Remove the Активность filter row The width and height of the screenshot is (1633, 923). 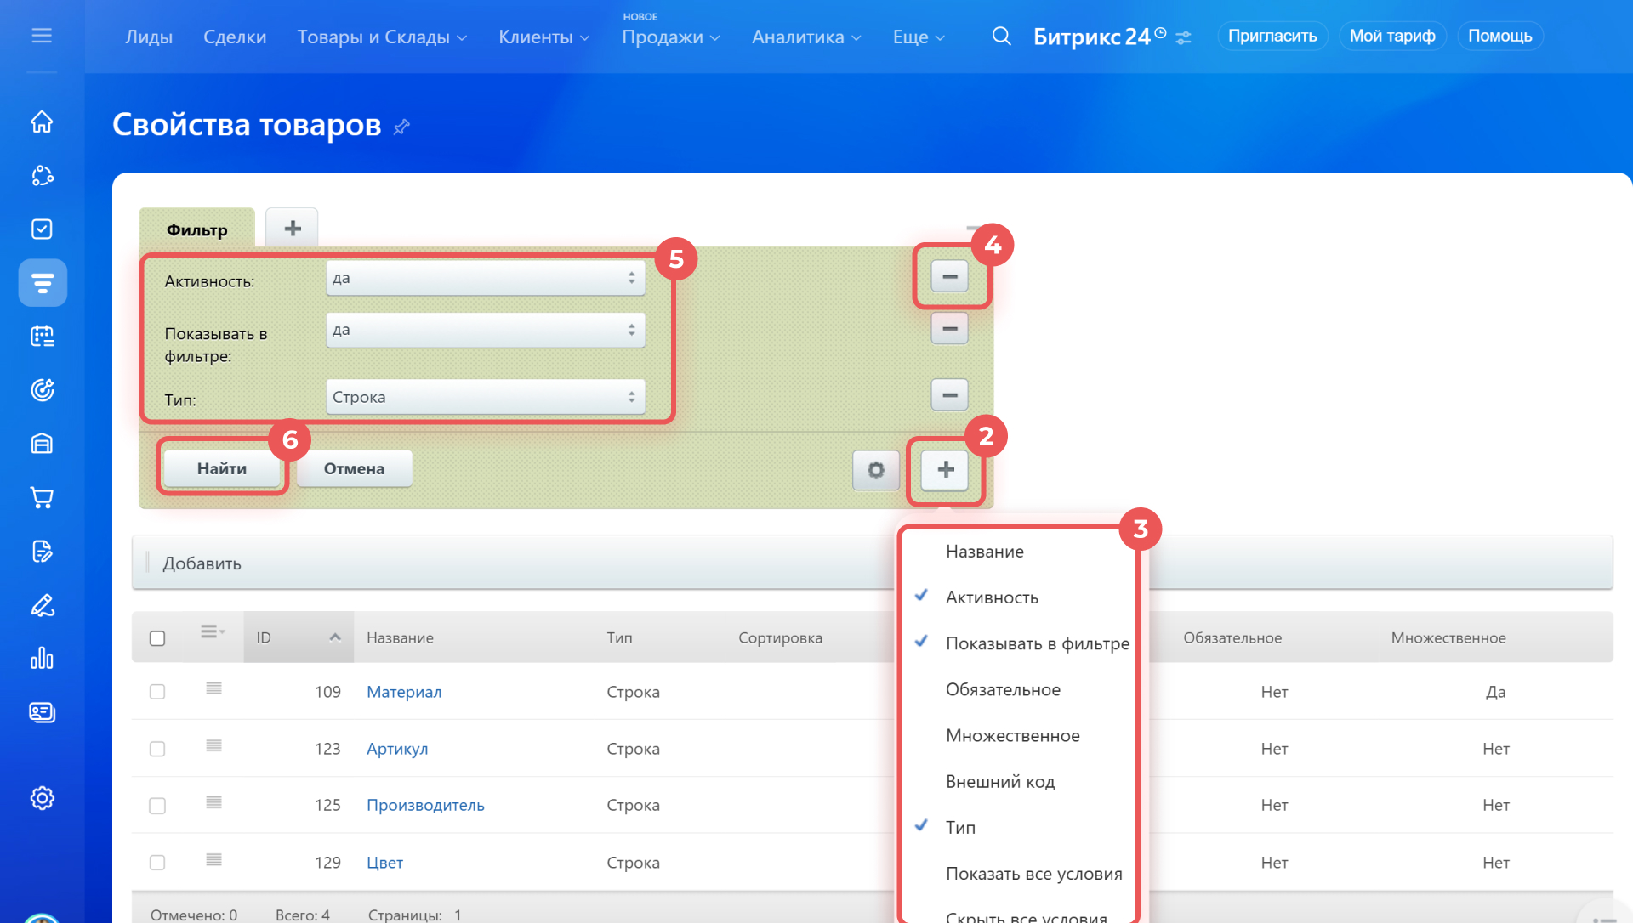[x=949, y=277]
